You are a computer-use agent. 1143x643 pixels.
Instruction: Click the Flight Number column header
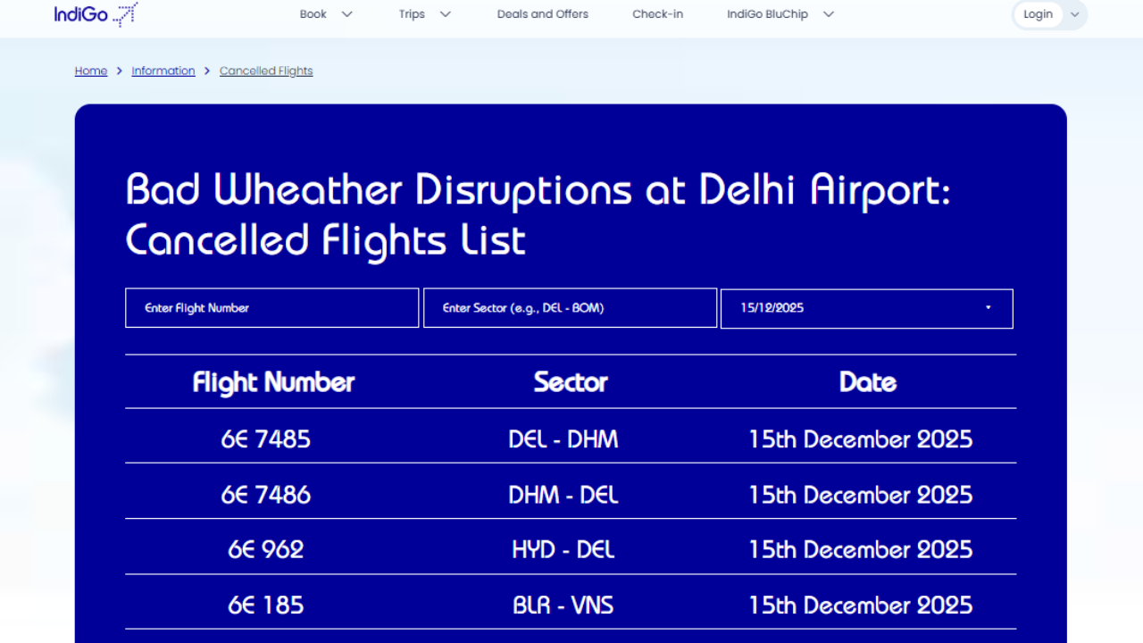(x=273, y=382)
